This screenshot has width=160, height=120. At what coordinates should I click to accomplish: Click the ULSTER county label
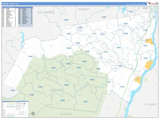(x=66, y=114)
